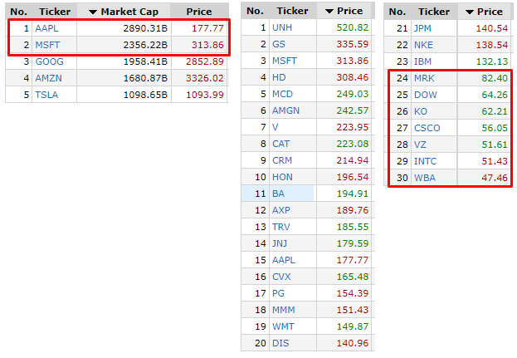Image resolution: width=517 pixels, height=358 pixels.
Task: Open the GOOG ticker link
Action: click(50, 61)
